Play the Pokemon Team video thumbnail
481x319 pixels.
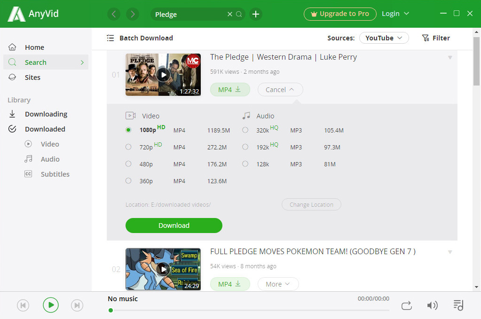click(163, 269)
